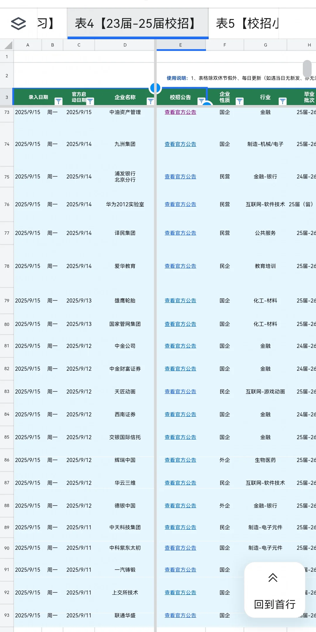
Task: Open 查看官方公告 link for 德银中国
Action: 181,506
